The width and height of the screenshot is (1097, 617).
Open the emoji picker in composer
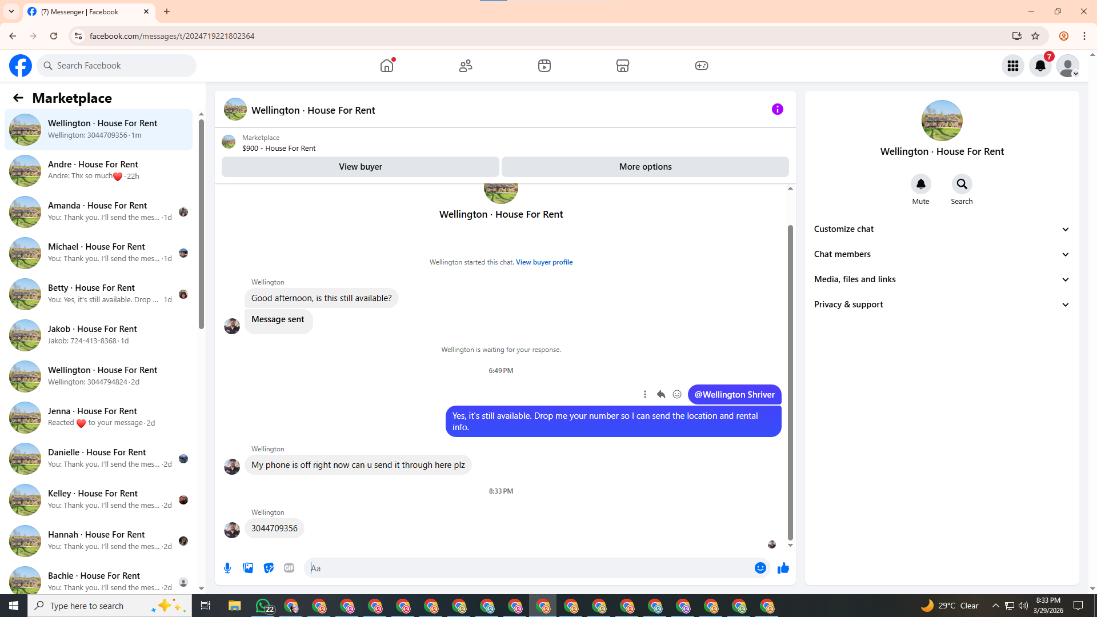[x=760, y=568]
